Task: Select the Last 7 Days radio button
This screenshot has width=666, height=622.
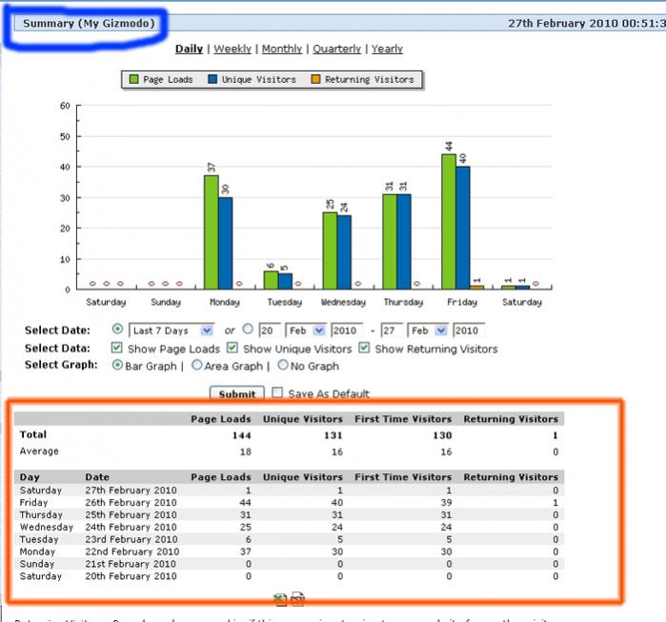Action: pyautogui.click(x=117, y=329)
